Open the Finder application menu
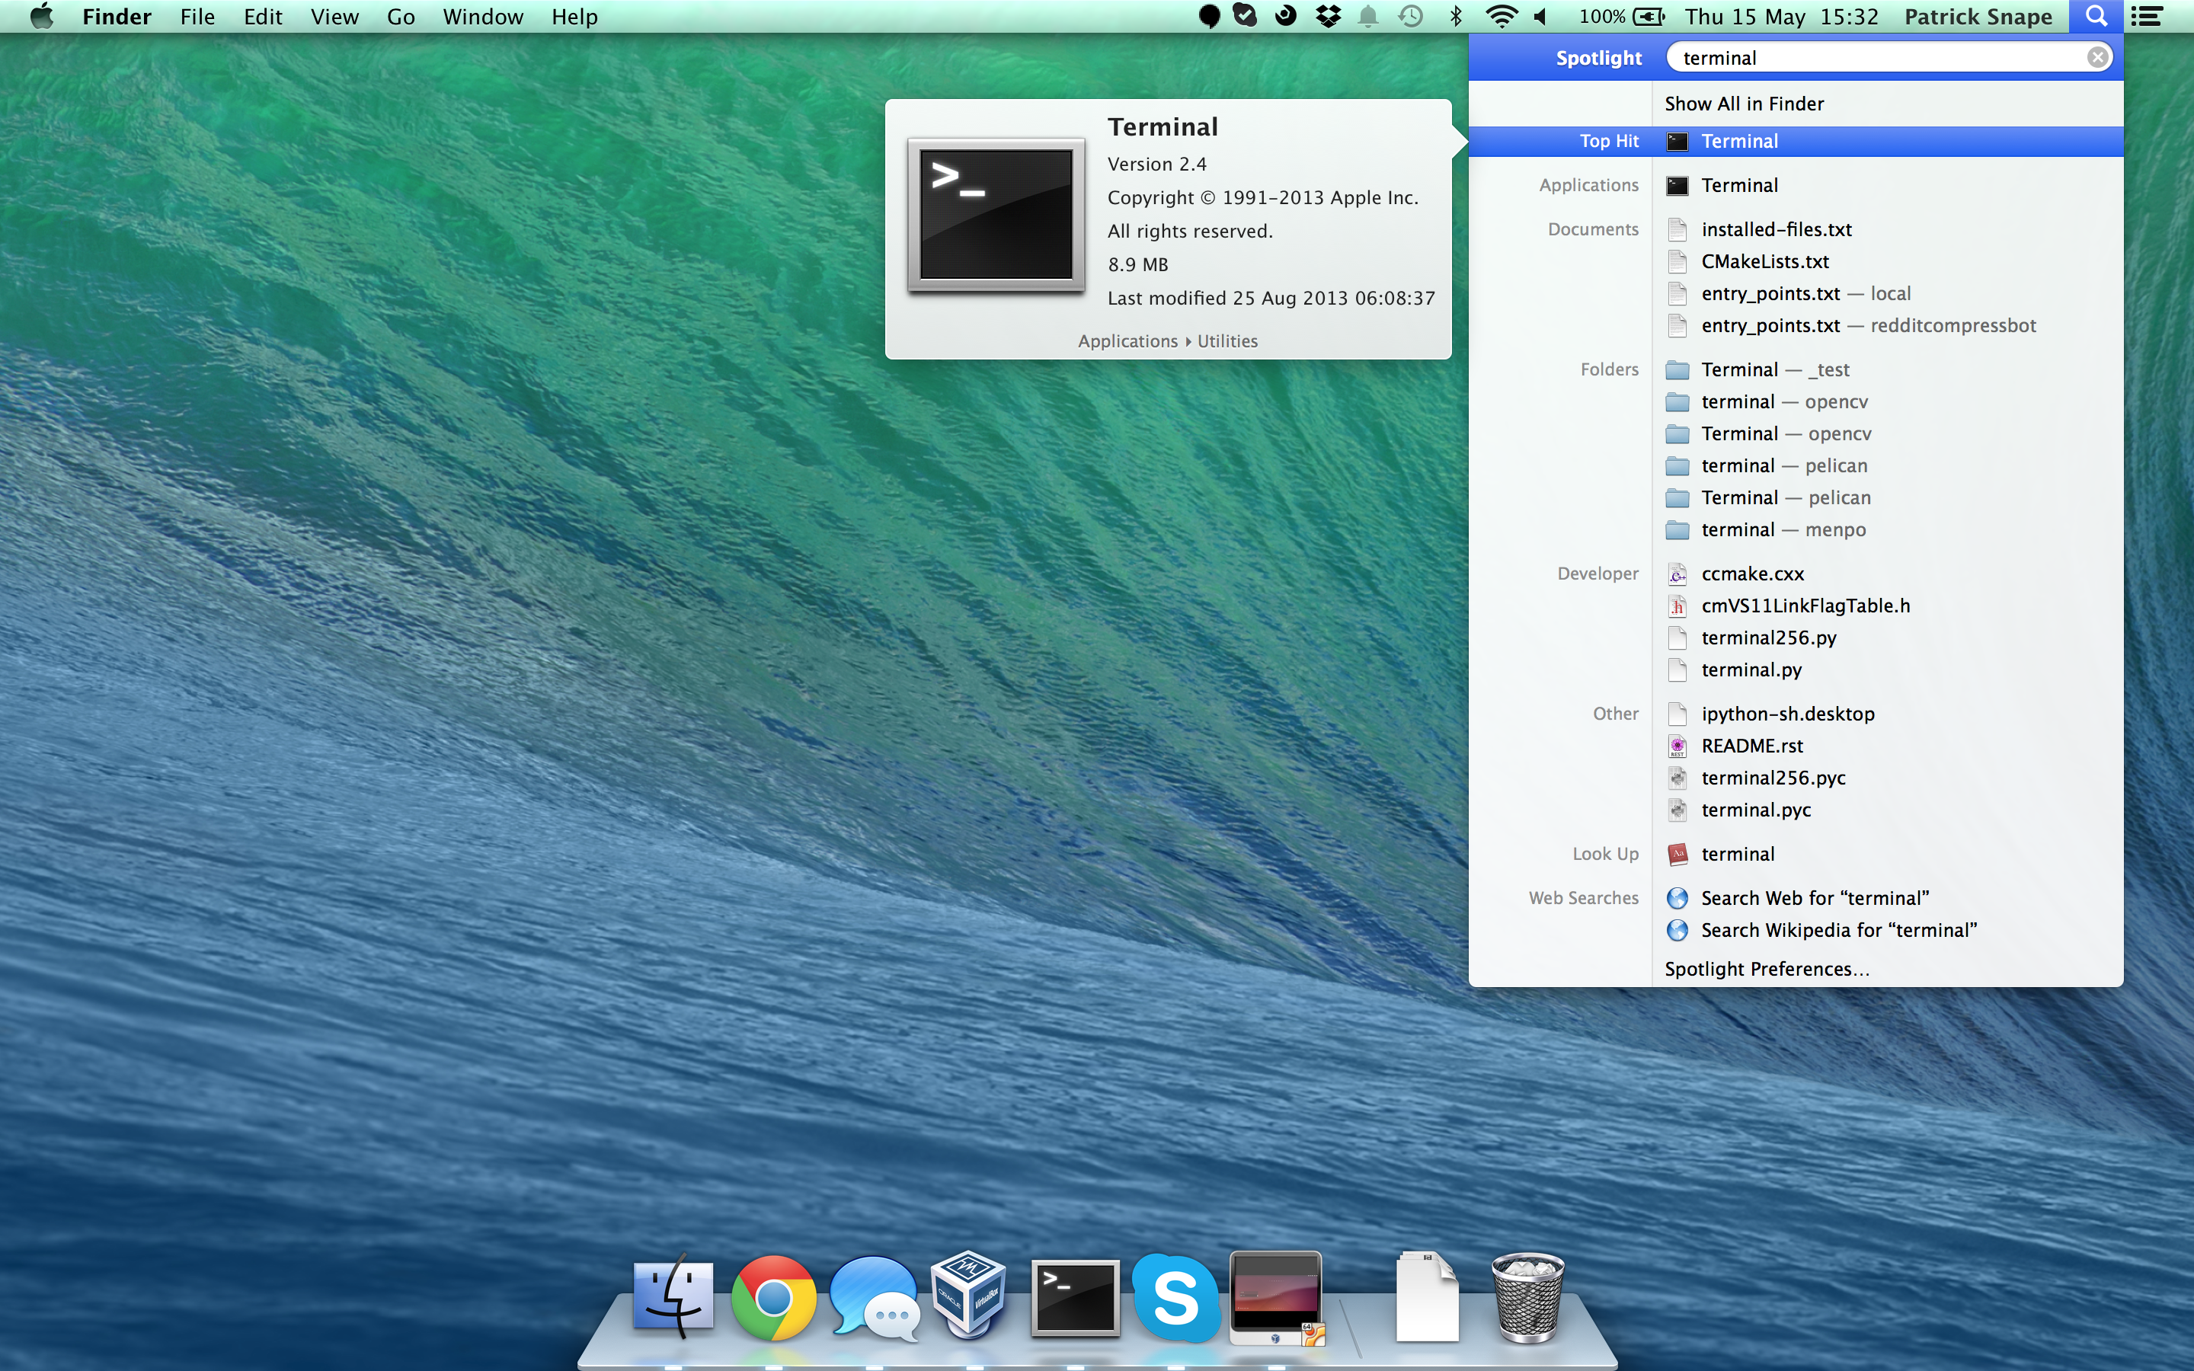 click(116, 16)
